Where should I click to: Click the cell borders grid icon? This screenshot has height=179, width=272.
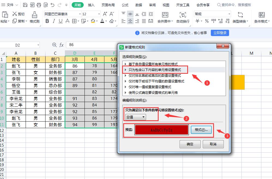coord(74,21)
